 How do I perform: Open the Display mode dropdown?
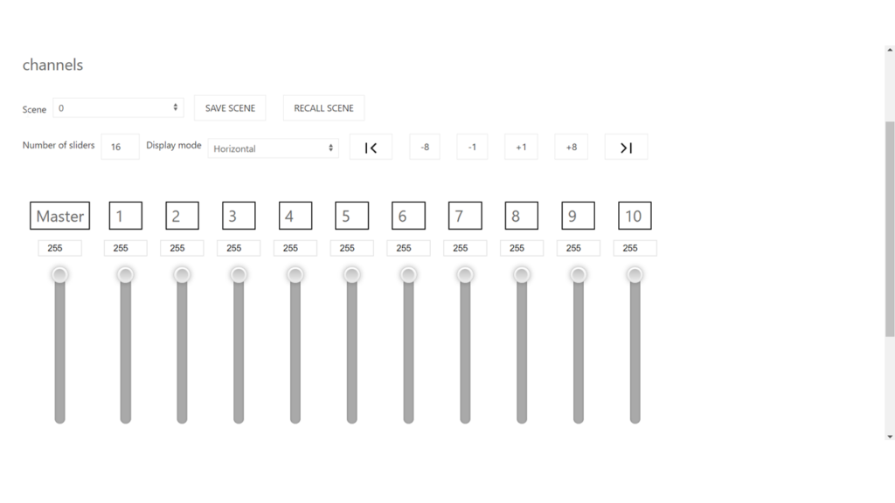pos(274,148)
